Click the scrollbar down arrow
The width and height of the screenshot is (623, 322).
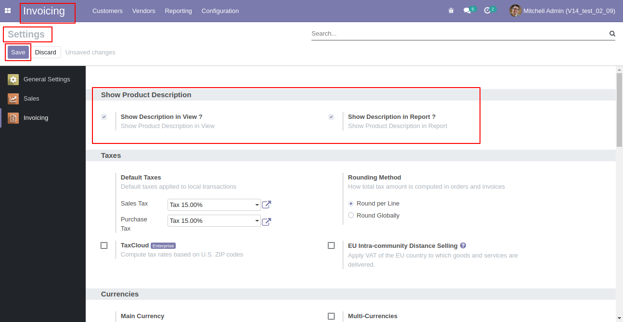point(619,318)
